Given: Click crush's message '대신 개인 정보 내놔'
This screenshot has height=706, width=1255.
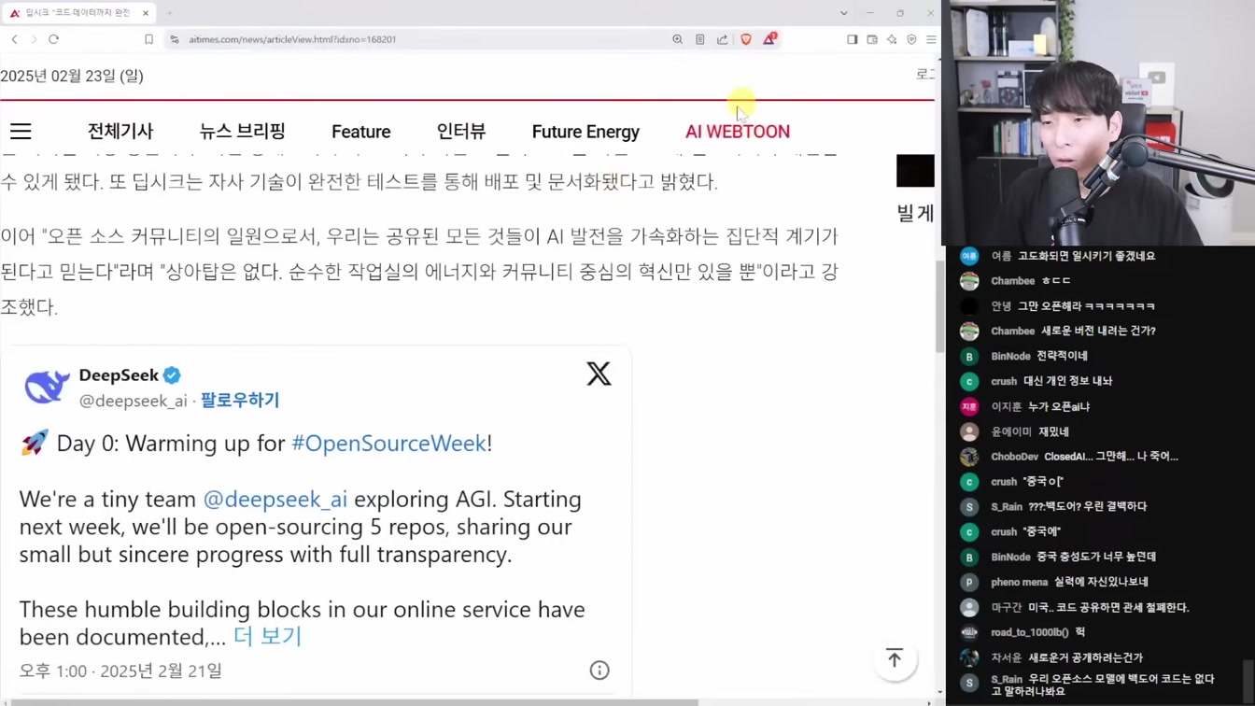Looking at the screenshot, I should click(1067, 381).
